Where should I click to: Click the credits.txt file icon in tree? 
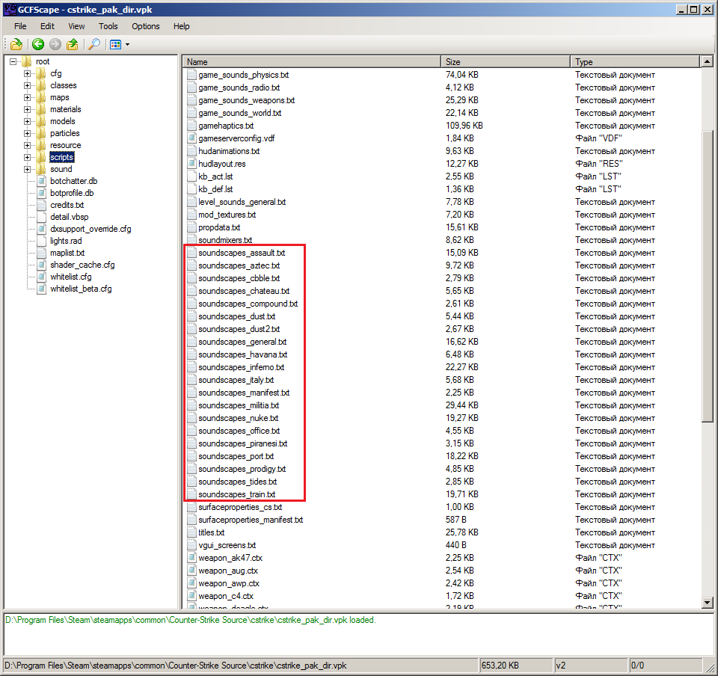[41, 205]
